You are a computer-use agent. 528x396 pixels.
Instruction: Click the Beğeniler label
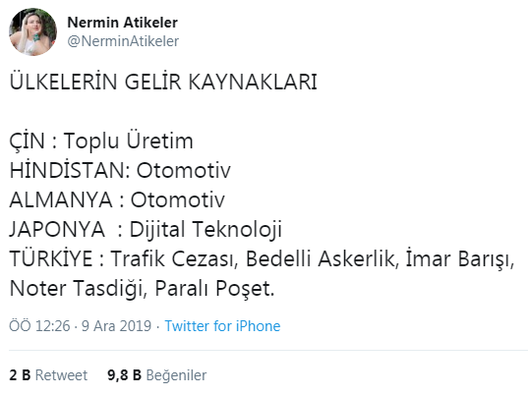pyautogui.click(x=176, y=375)
